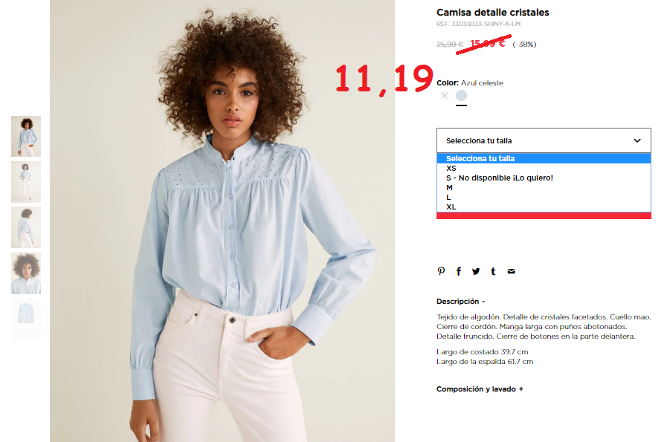The width and height of the screenshot is (667, 442).
Task: Open the first model thumbnail image
Action: pos(26,136)
